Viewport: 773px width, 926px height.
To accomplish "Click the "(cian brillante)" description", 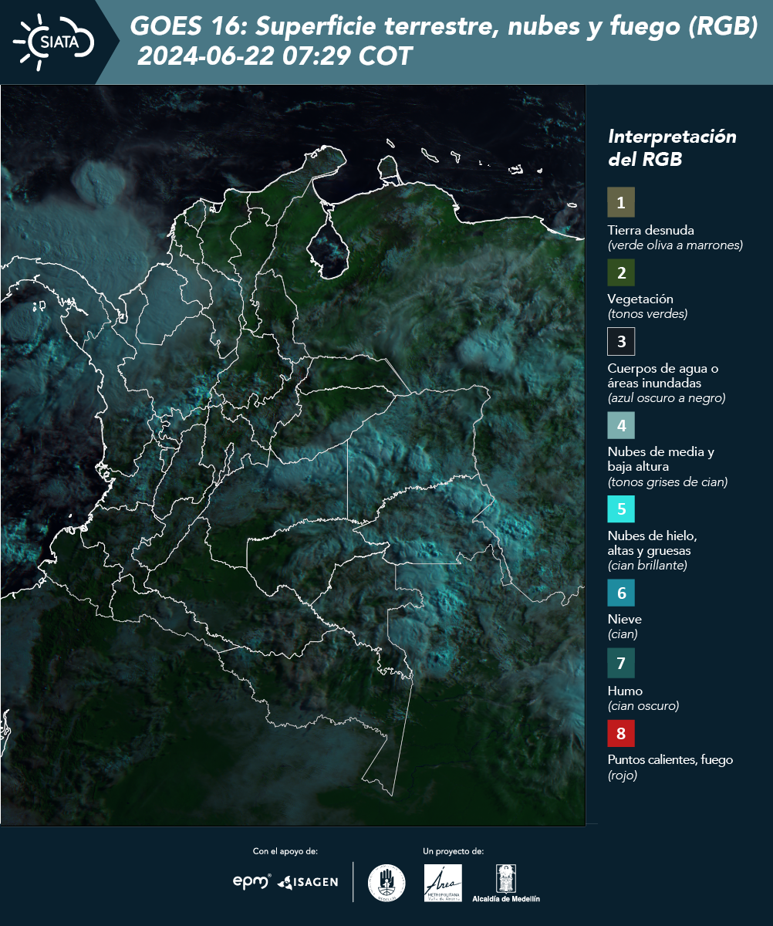I will click(x=647, y=566).
